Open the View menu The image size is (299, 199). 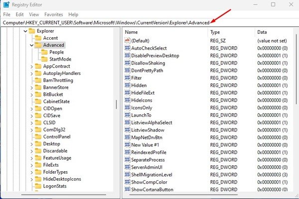click(x=34, y=14)
